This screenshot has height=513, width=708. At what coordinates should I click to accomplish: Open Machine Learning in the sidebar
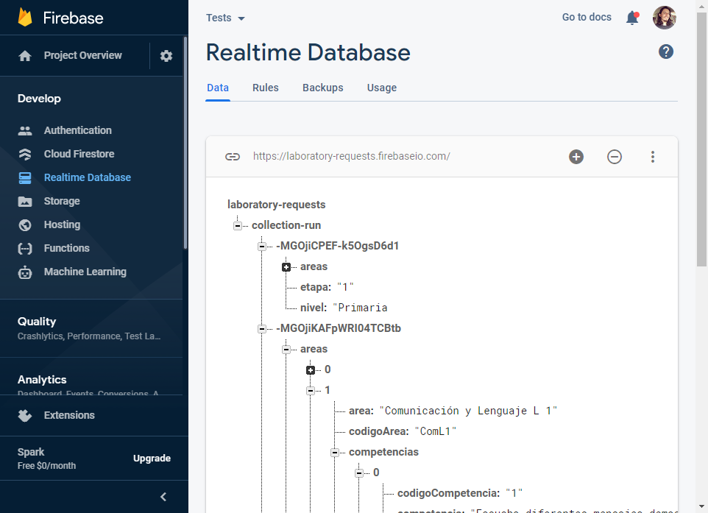click(85, 272)
